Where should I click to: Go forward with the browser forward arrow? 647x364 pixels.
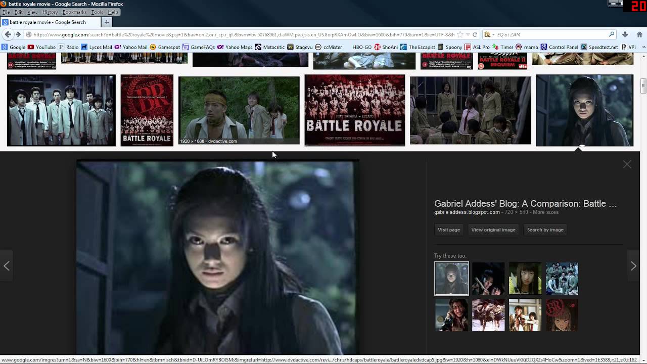pyautogui.click(x=18, y=34)
